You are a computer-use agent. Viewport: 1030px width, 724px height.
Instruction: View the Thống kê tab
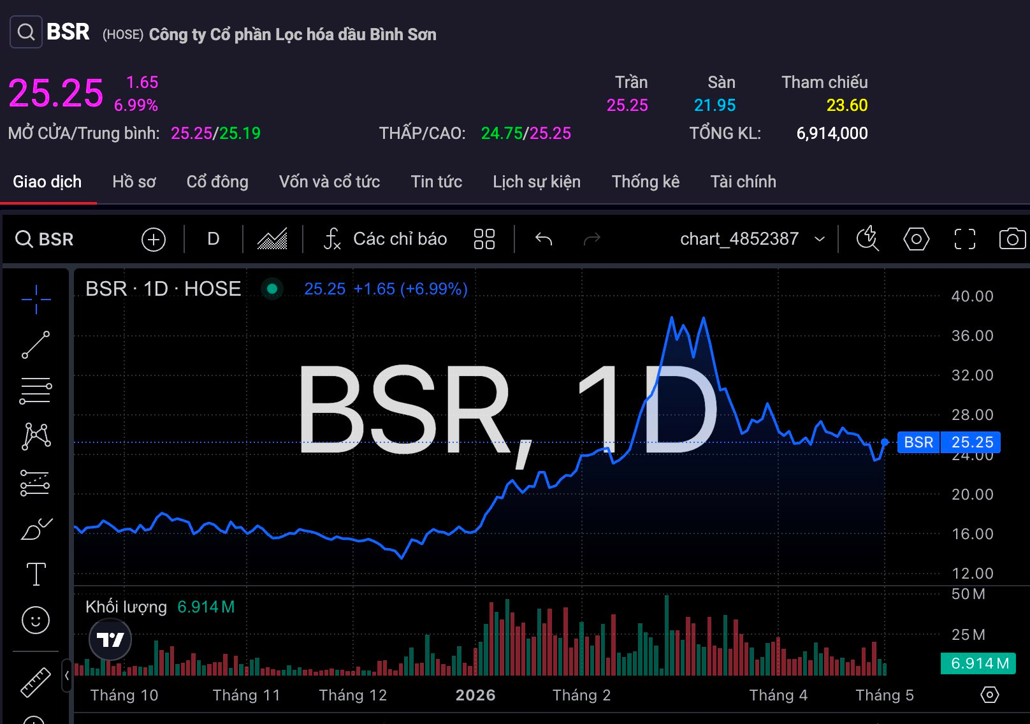click(x=646, y=182)
